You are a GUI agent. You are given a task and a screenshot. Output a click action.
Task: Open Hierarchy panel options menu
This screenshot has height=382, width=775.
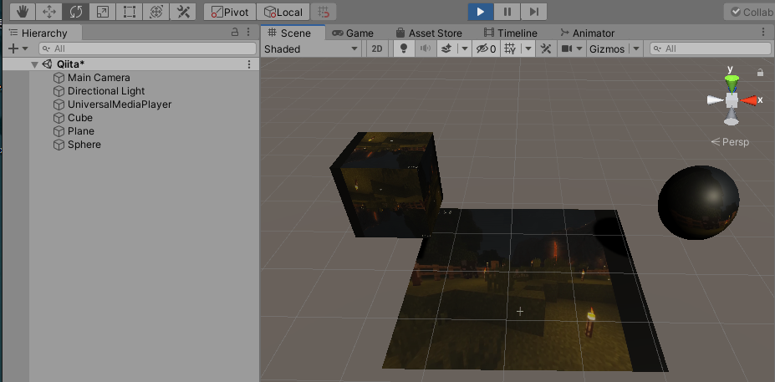coord(248,32)
